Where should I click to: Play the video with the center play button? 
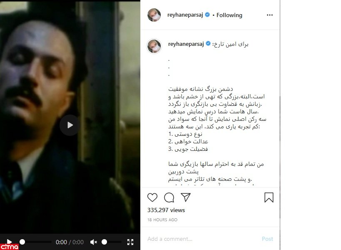(70, 125)
